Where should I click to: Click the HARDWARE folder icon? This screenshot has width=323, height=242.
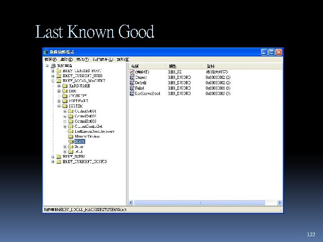pos(65,86)
